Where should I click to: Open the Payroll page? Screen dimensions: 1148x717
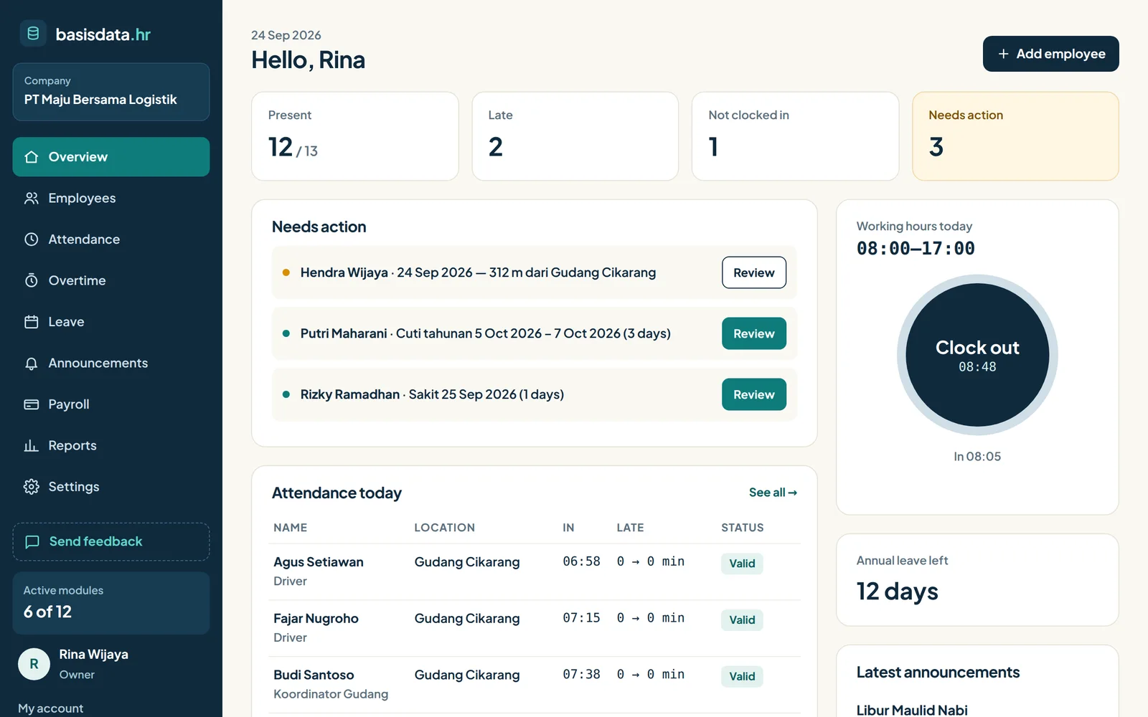click(111, 404)
